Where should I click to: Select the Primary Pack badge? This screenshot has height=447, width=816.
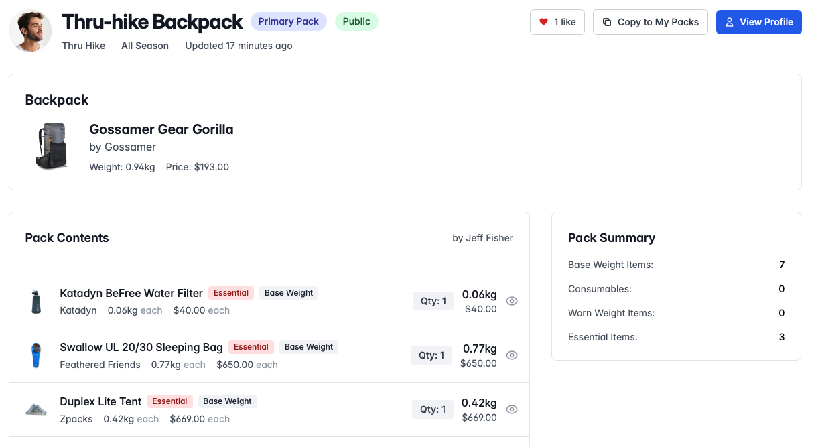pos(288,21)
